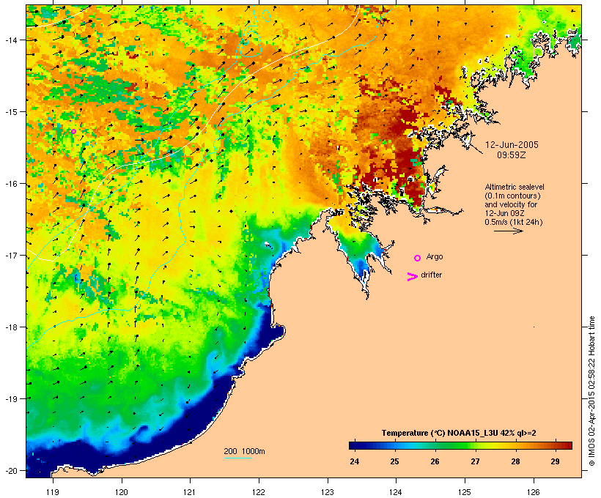Click the 119 longitude axis label

tap(53, 492)
